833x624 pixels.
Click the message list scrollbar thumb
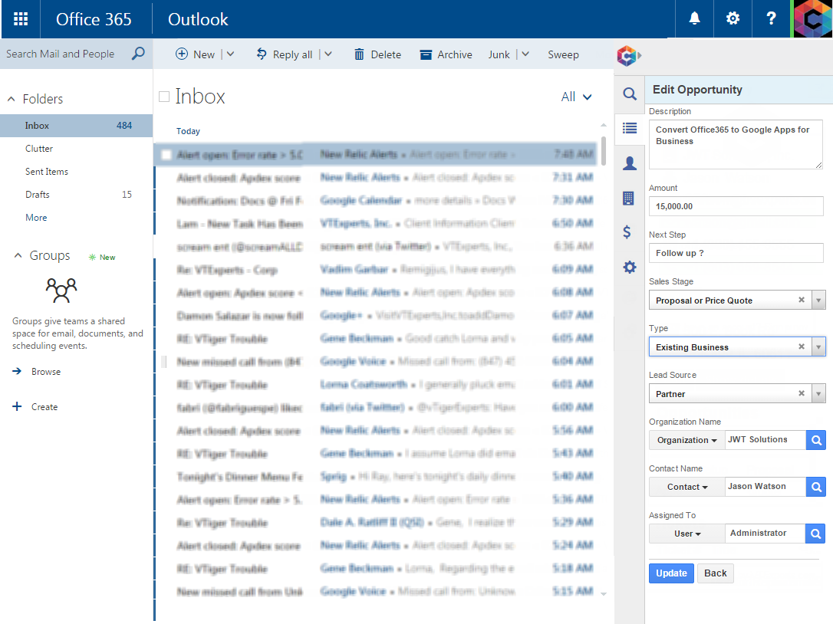point(604,151)
